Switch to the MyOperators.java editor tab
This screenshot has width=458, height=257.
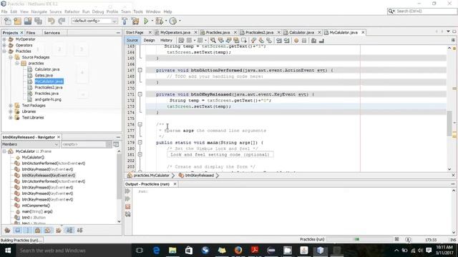tap(175, 32)
